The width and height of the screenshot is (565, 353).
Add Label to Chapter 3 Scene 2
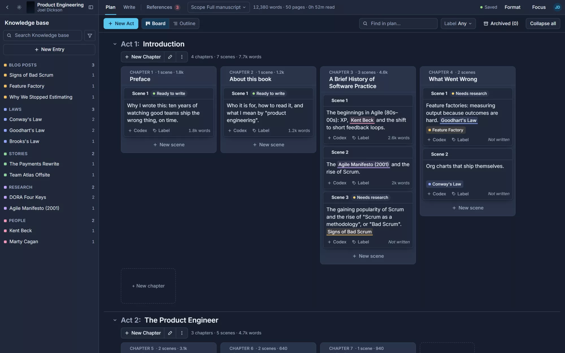click(360, 183)
